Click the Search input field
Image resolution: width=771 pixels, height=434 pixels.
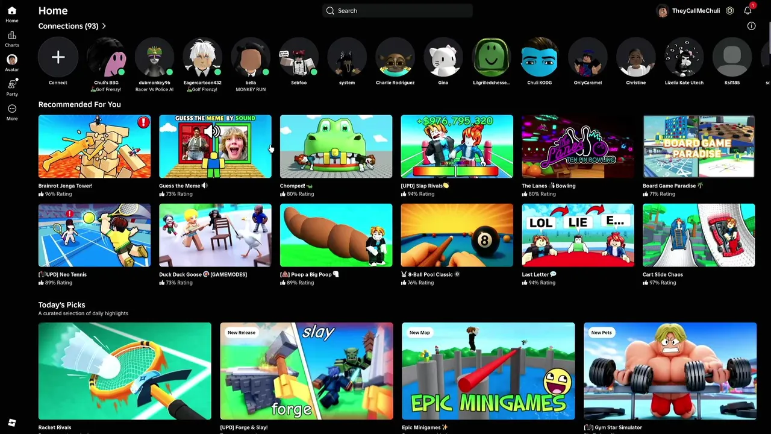[398, 11]
